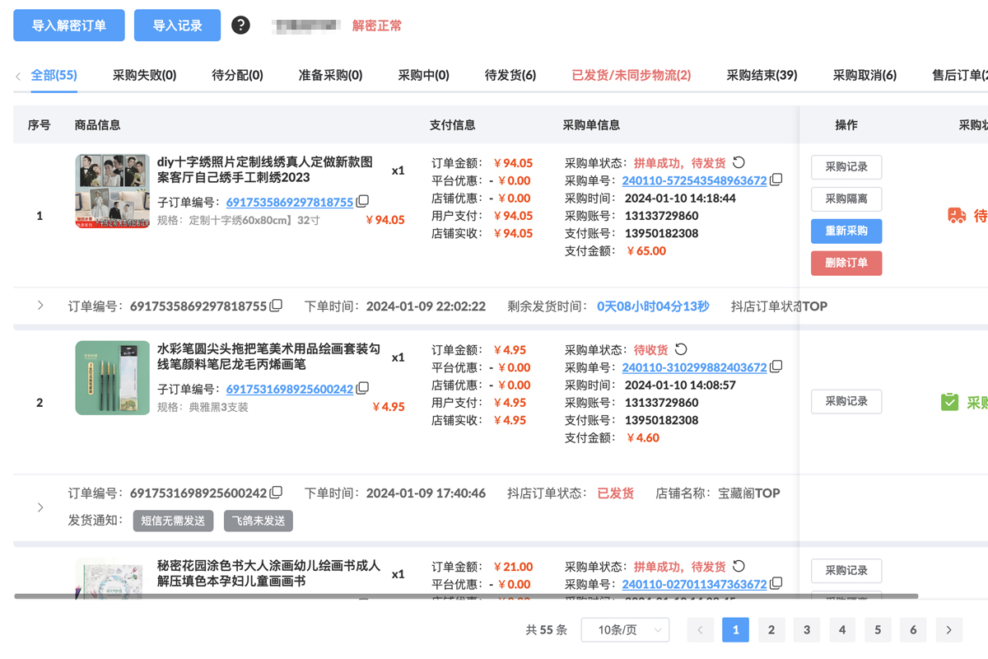This screenshot has width=988, height=659.
Task: Open the 待发货(6) tab
Action: coord(510,75)
